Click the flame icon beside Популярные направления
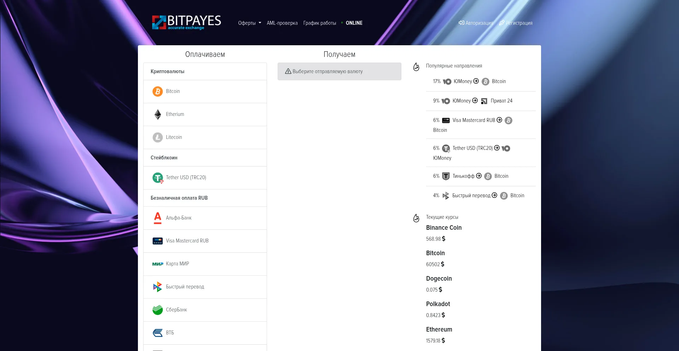This screenshot has height=351, width=679. pyautogui.click(x=416, y=66)
